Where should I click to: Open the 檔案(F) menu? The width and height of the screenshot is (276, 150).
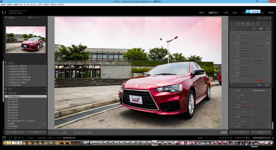tap(3, 5)
